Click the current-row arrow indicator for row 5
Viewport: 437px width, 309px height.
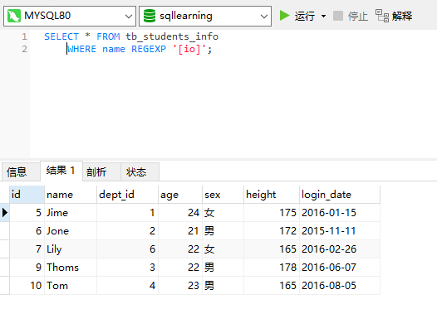[5, 213]
